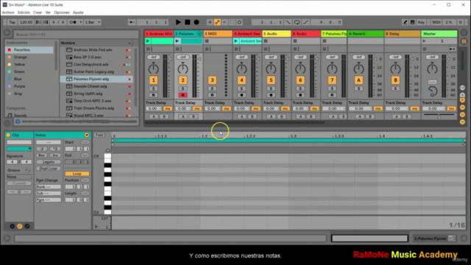Click the 2-Palumeu Flyover device view selector
The image size is (471, 265).
434,239
